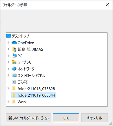Click the コントロール パネル icon
Image resolution: width=113 pixels, height=126 pixels.
point(14,75)
